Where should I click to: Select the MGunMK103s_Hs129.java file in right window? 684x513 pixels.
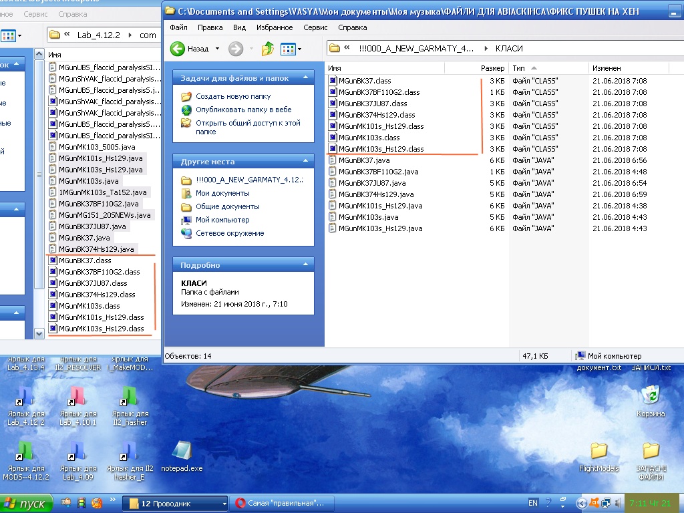click(x=380, y=228)
